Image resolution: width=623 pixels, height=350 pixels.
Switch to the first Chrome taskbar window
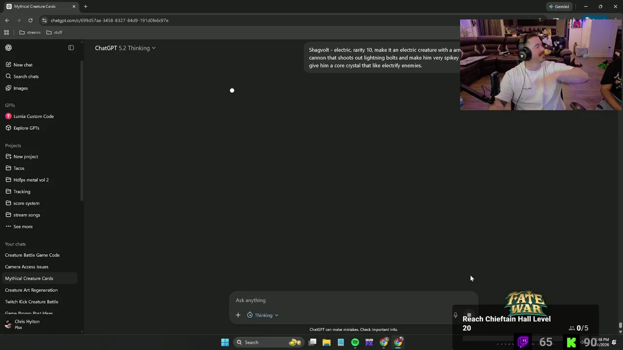pyautogui.click(x=384, y=342)
